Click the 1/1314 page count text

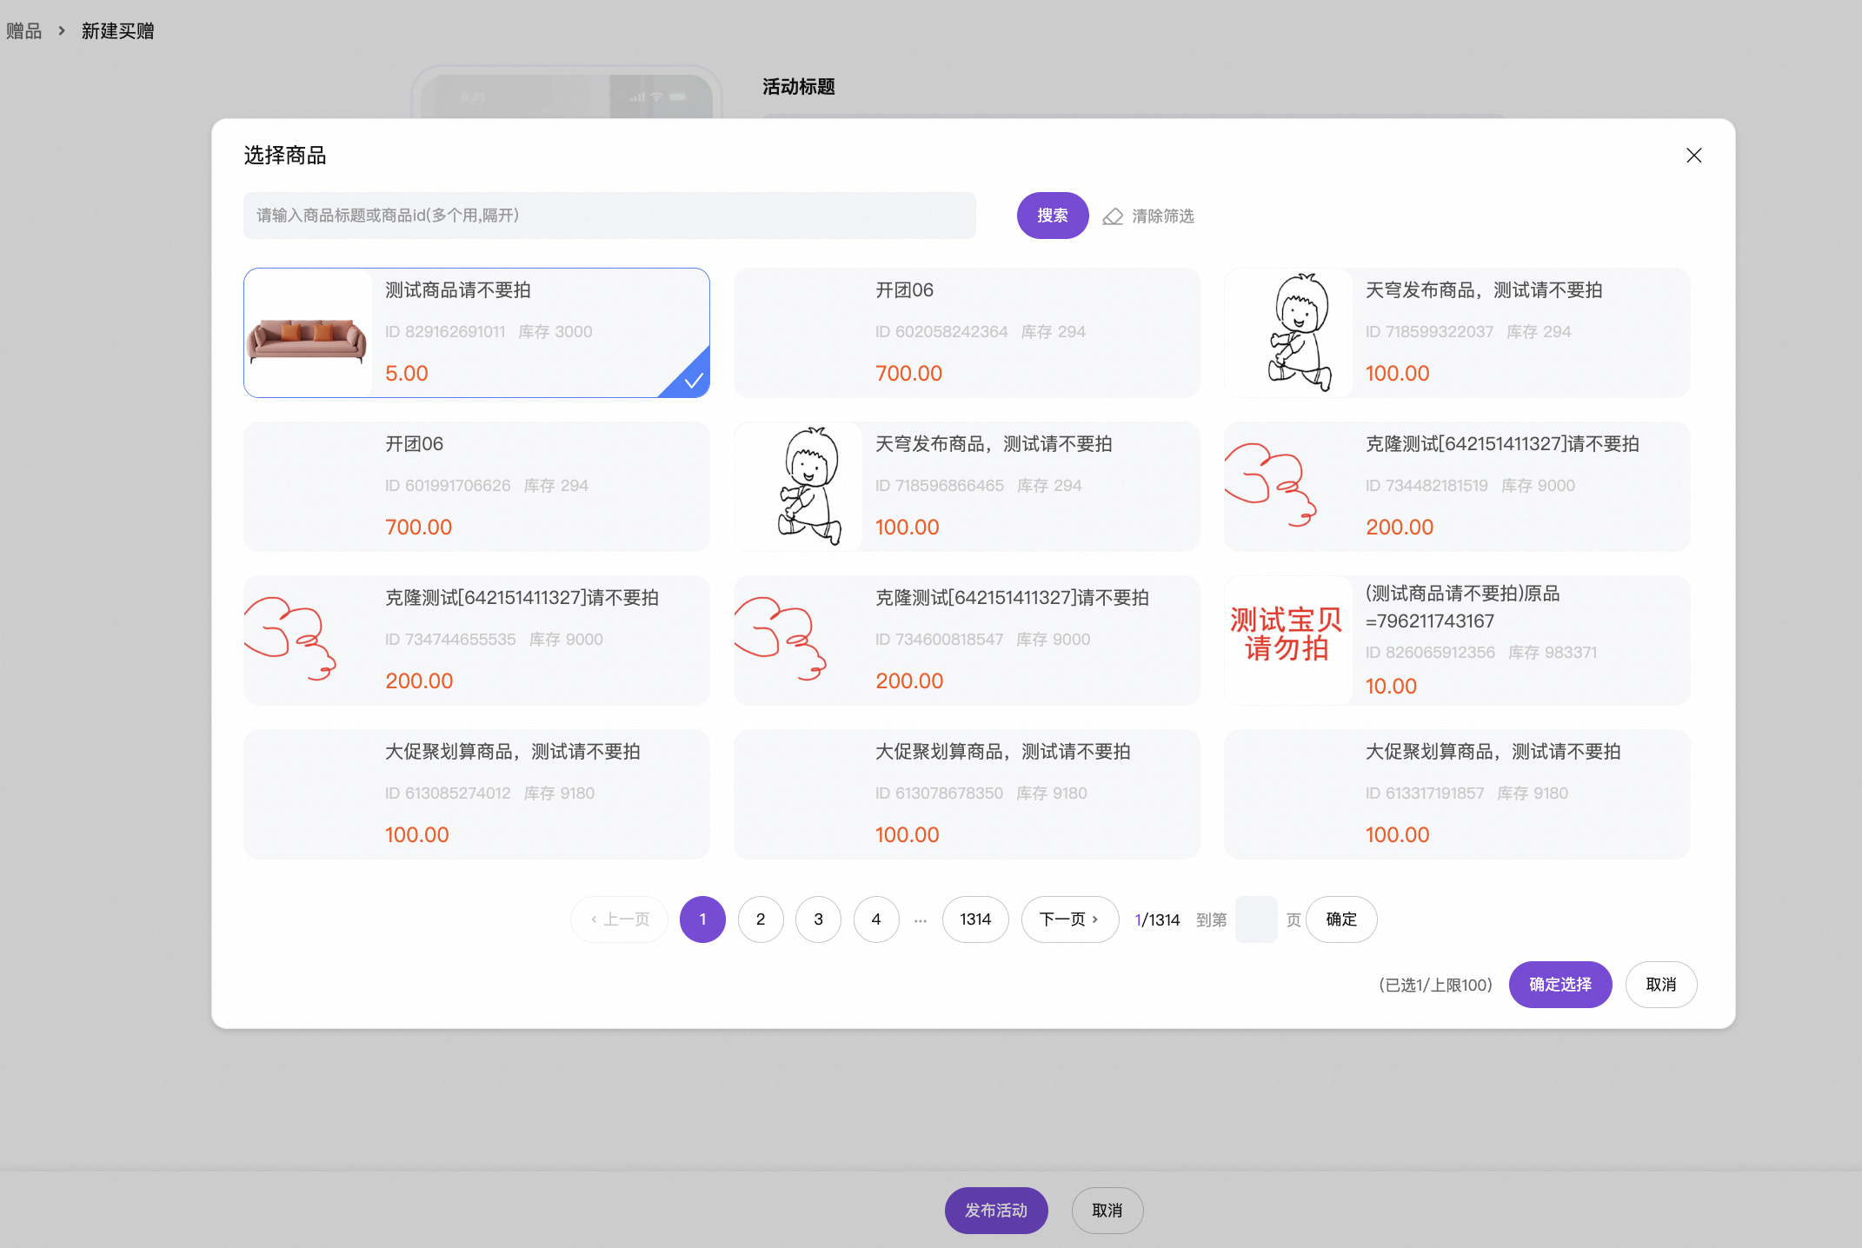tap(1157, 920)
